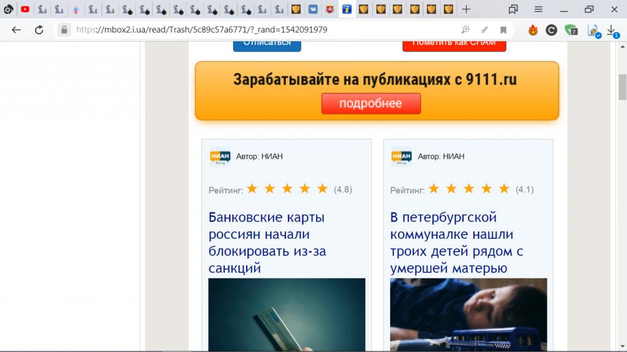Screen dimensions: 627x352
Task: Open the tab panel icon beside the menu
Action: tap(513, 9)
